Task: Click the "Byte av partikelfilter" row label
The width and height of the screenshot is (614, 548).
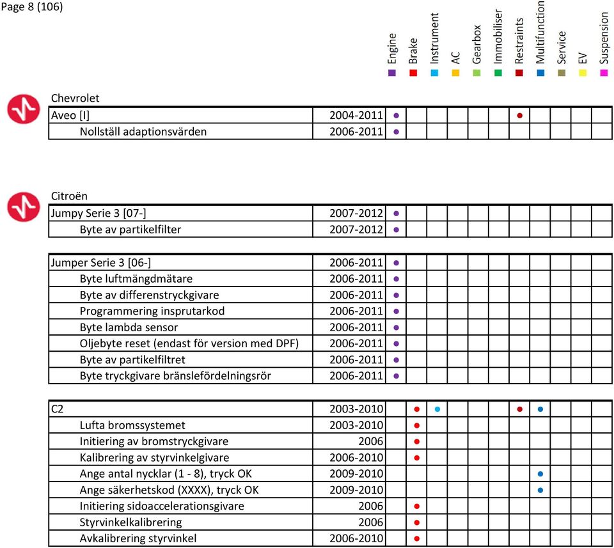Action: coord(130,230)
